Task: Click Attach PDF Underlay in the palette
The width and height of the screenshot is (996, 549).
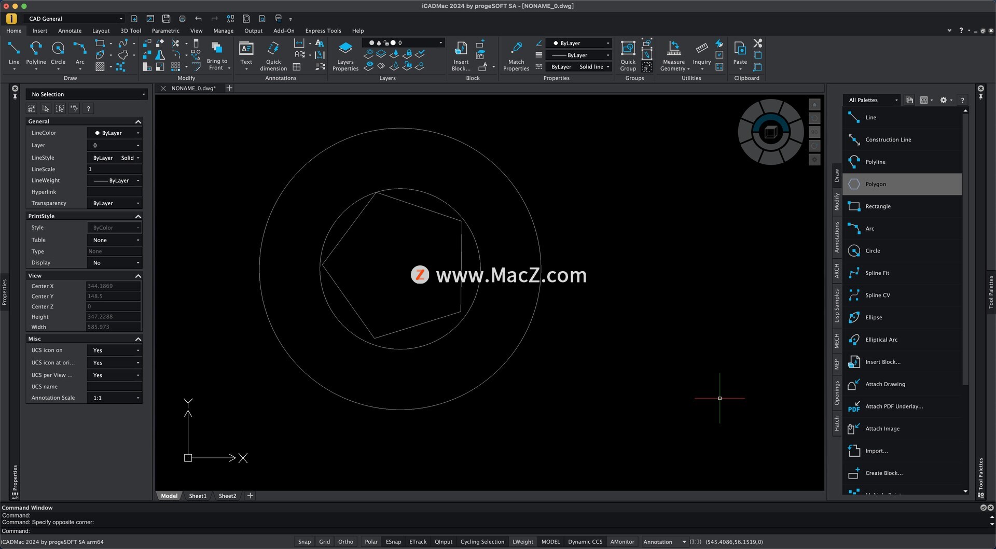Action: point(902,406)
